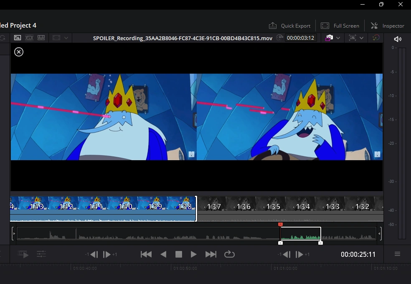Click timeline ruler at 01:00:40:00
411x284 pixels.
85,268
